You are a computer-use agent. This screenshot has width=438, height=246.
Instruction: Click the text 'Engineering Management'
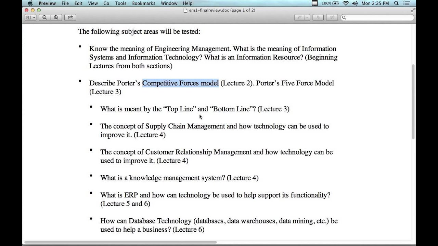coord(192,49)
